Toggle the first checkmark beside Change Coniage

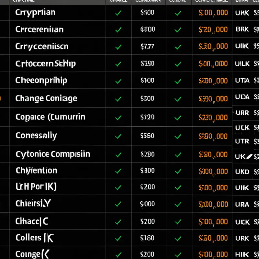tap(118, 99)
